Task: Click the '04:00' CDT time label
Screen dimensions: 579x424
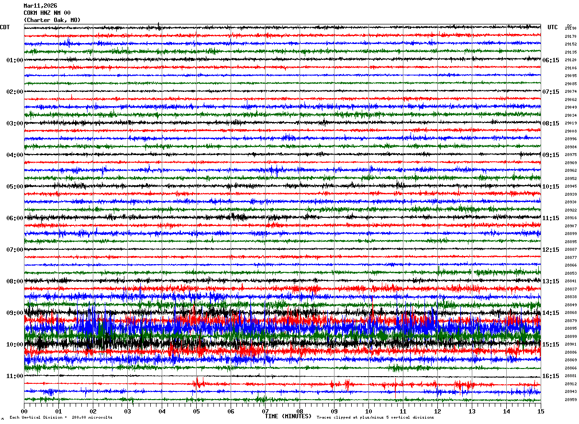Action: tap(14, 155)
